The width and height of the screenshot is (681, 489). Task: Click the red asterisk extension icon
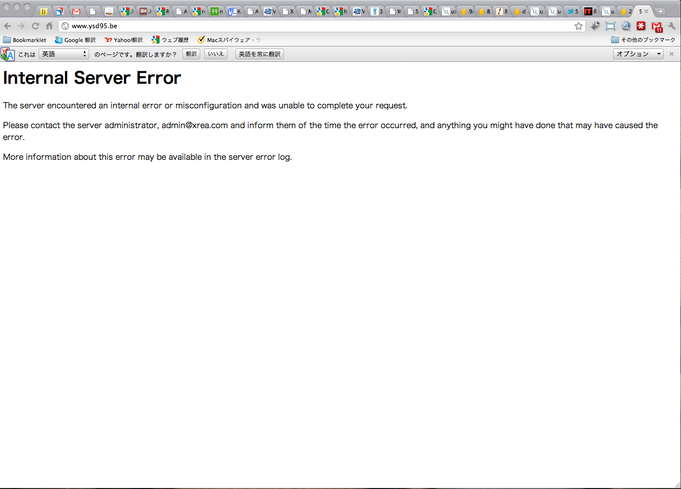pos(641,26)
